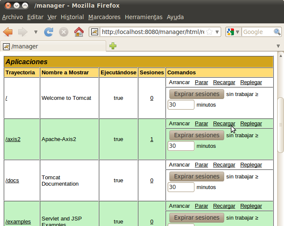The width and height of the screenshot is (284, 226).
Task: Click Recargar for Welcome to Tomcat
Action: (x=224, y=82)
